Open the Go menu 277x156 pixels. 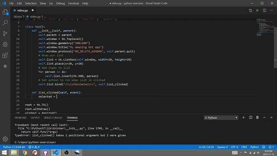tap(51, 3)
